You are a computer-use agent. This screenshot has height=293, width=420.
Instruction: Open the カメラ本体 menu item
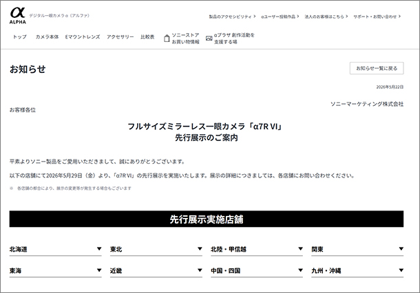[47, 36]
